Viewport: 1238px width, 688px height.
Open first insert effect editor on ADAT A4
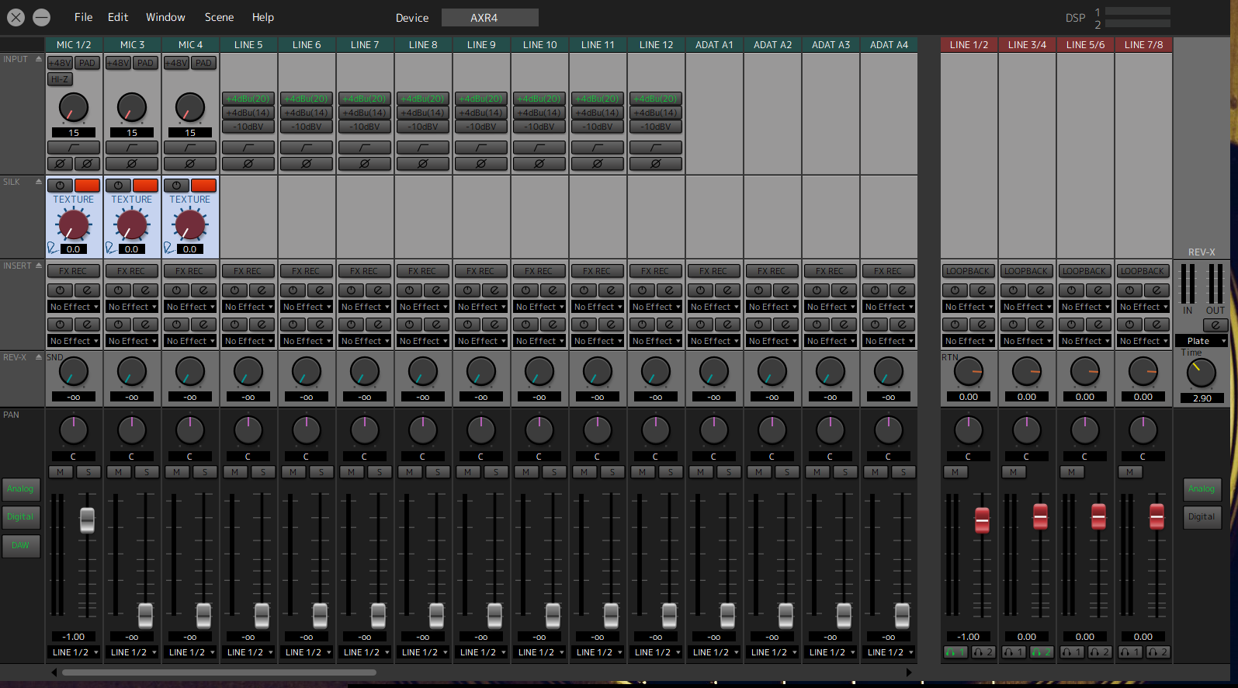(x=902, y=290)
